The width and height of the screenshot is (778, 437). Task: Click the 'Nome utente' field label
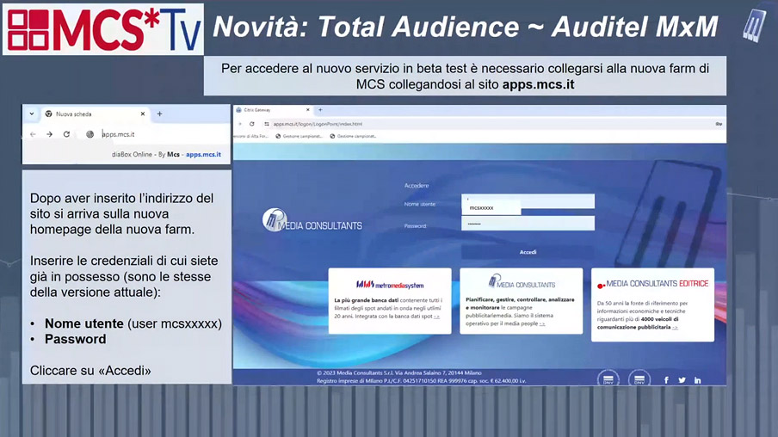click(420, 205)
